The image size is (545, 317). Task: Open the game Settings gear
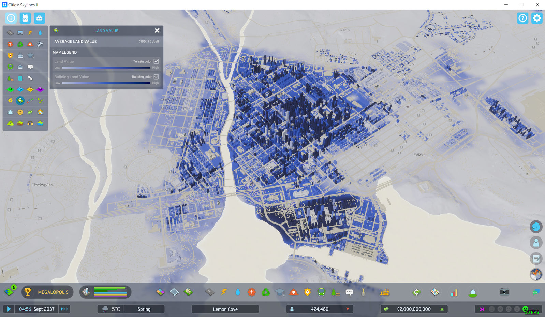pyautogui.click(x=537, y=18)
